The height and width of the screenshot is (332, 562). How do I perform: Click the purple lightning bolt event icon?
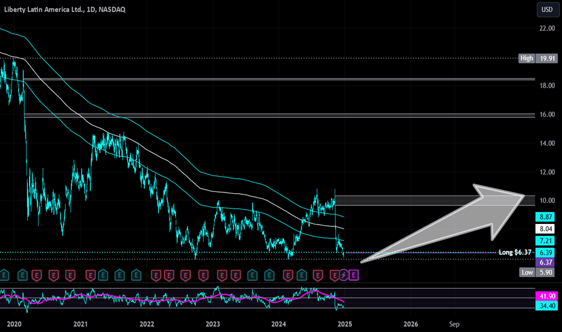click(344, 275)
